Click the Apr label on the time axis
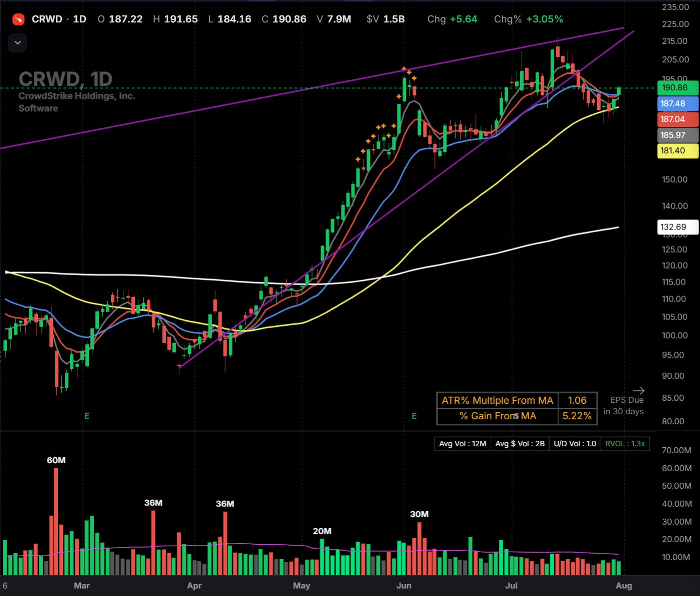The height and width of the screenshot is (596, 700). [194, 586]
